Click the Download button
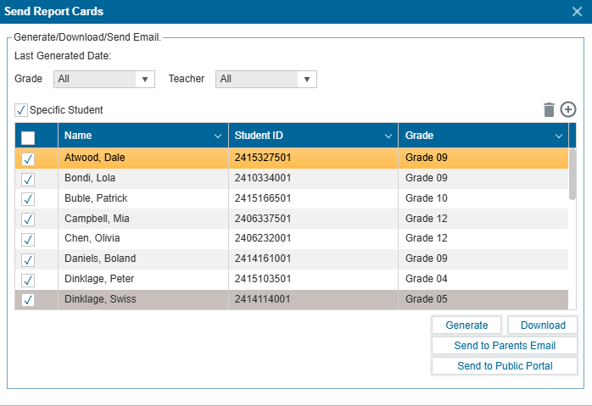Screen dimensions: 592x406 point(543,325)
